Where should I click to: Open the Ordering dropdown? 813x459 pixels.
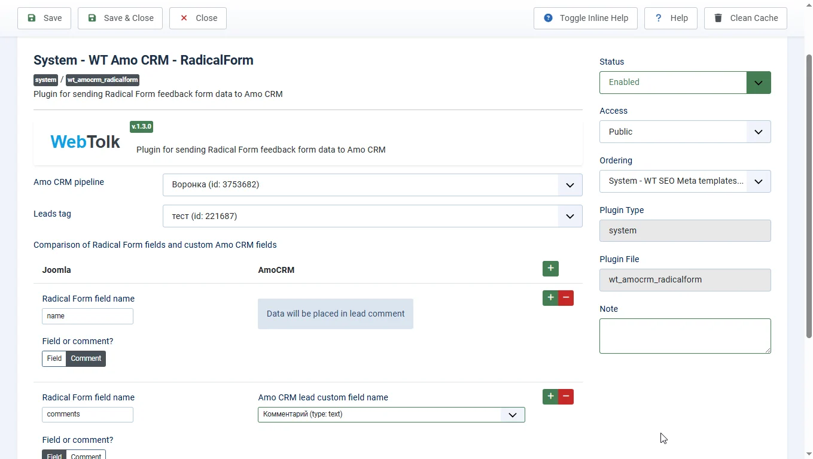pyautogui.click(x=684, y=181)
